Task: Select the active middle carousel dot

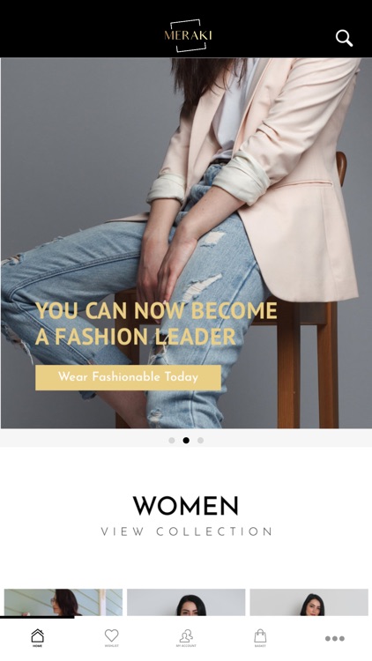Action: click(186, 440)
